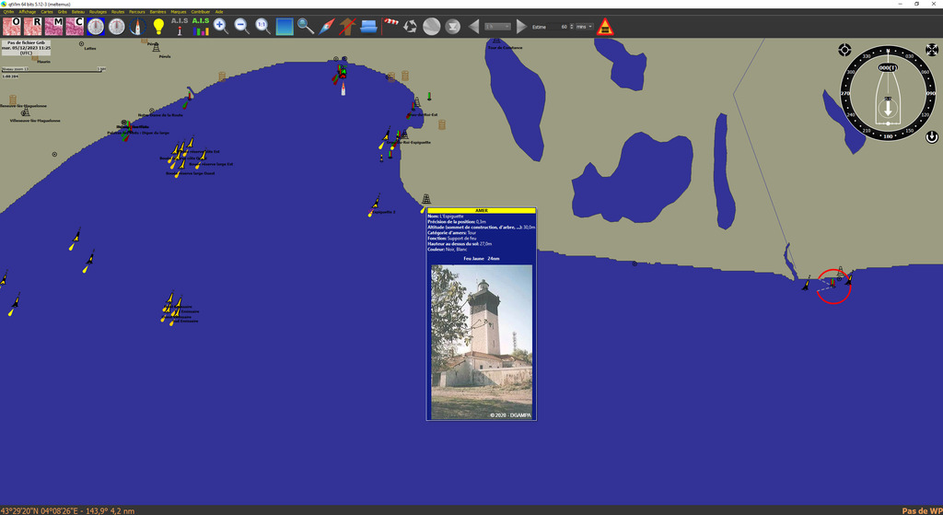Click the blue-framed compass dial icon

point(96,27)
